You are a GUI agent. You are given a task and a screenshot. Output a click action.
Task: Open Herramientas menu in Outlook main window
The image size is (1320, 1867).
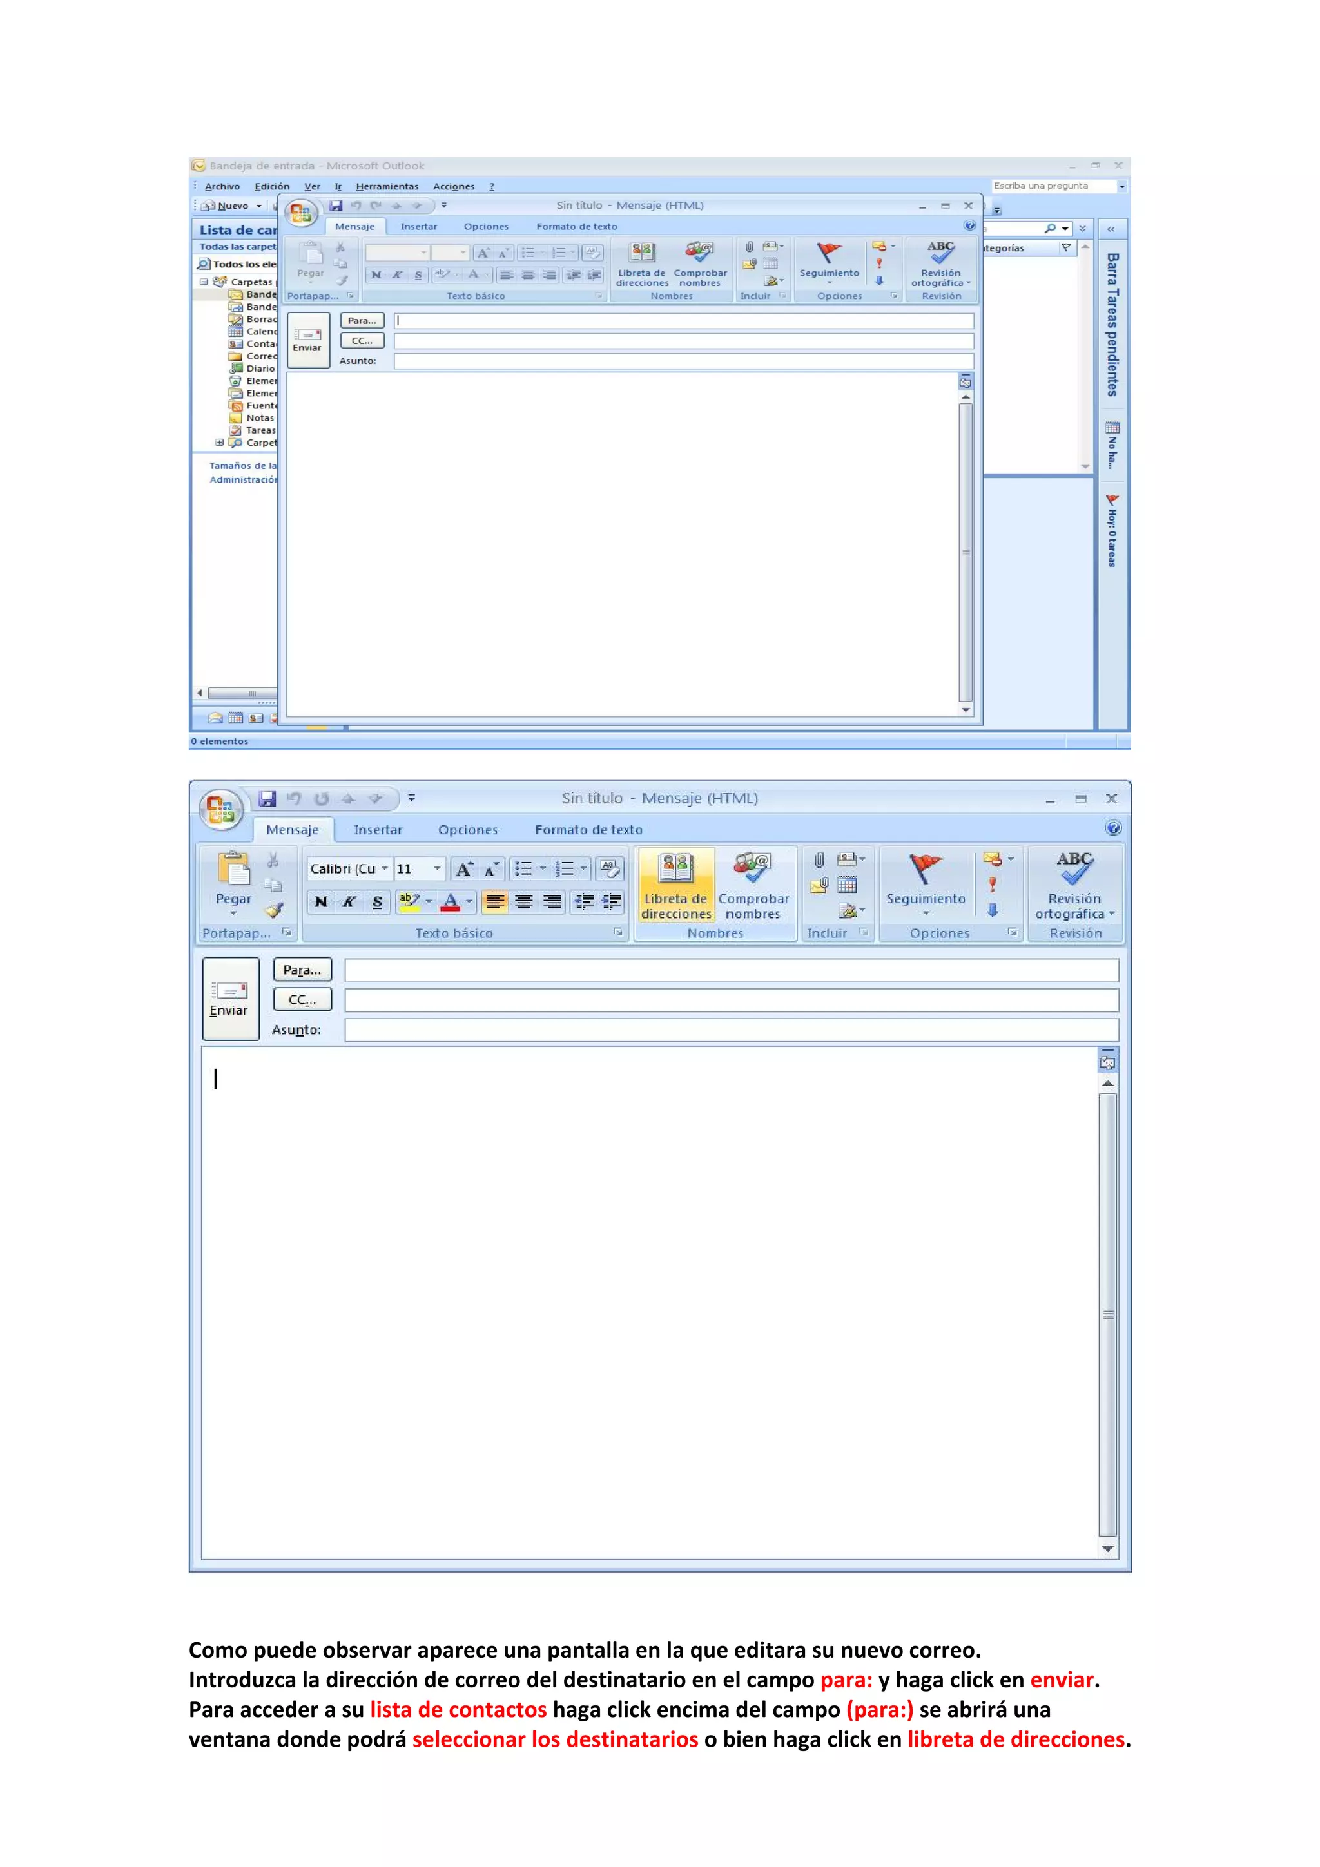pyautogui.click(x=387, y=186)
